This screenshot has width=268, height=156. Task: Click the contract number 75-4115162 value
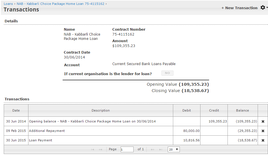[x=123, y=34]
